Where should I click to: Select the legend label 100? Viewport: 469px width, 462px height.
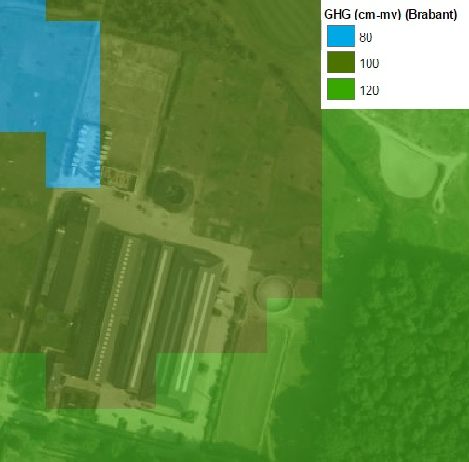pos(369,63)
